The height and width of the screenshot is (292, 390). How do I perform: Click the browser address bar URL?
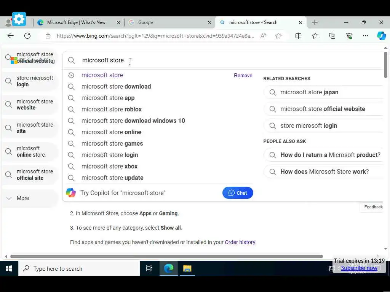coord(155,36)
